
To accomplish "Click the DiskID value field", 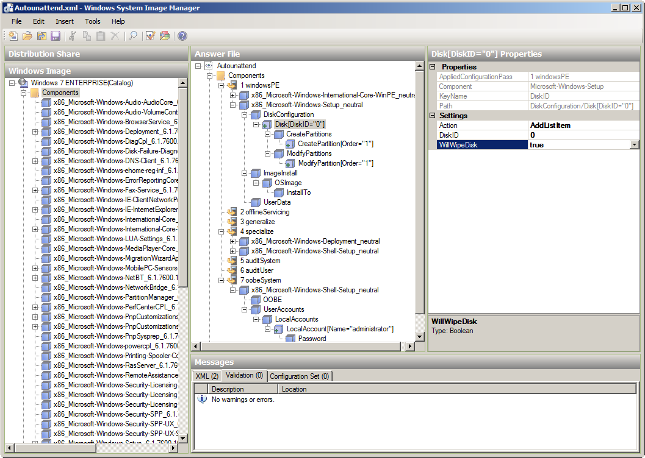I will tap(583, 135).
